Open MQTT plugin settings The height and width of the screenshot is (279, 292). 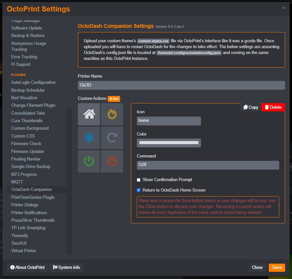coord(17,182)
